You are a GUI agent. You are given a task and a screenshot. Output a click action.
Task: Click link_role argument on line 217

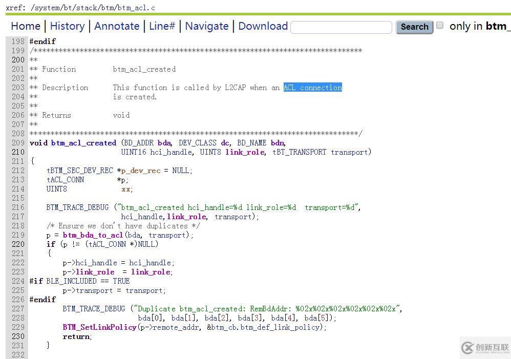click(x=187, y=217)
